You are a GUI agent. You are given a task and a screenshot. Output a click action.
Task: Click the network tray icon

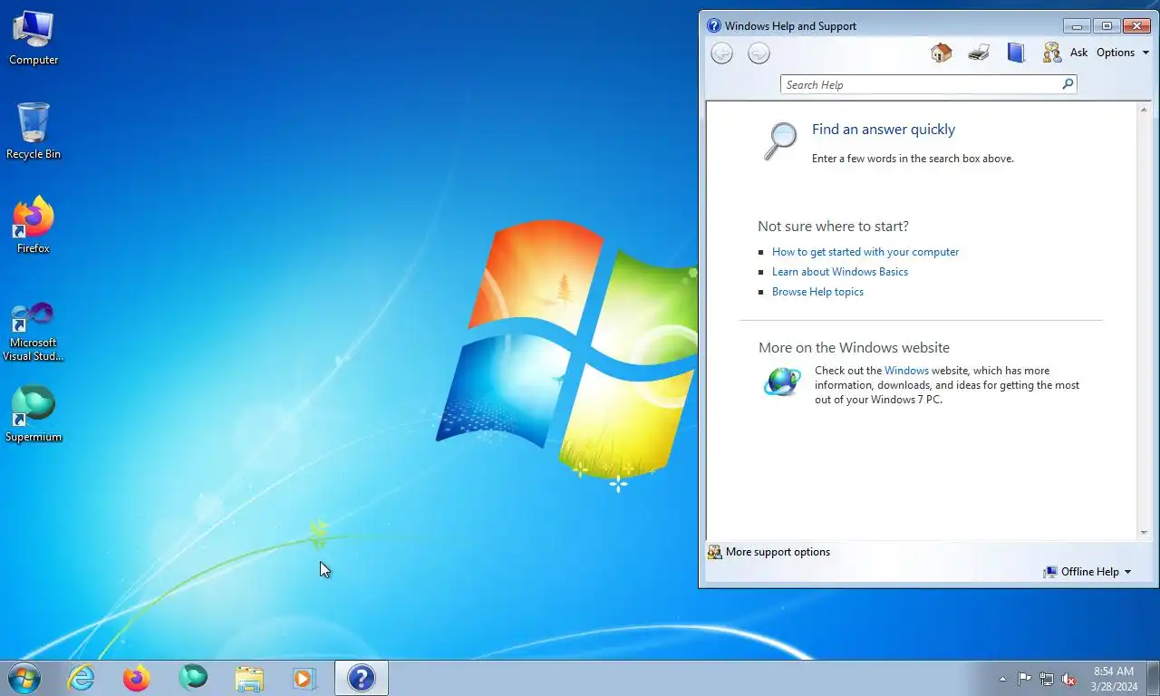pyautogui.click(x=1047, y=679)
